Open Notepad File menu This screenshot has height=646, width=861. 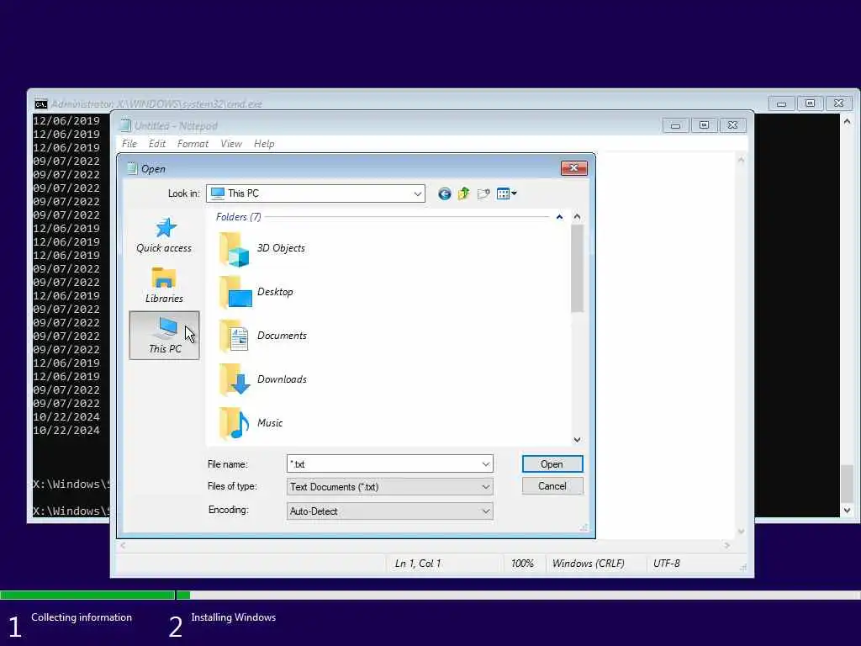[x=129, y=144]
